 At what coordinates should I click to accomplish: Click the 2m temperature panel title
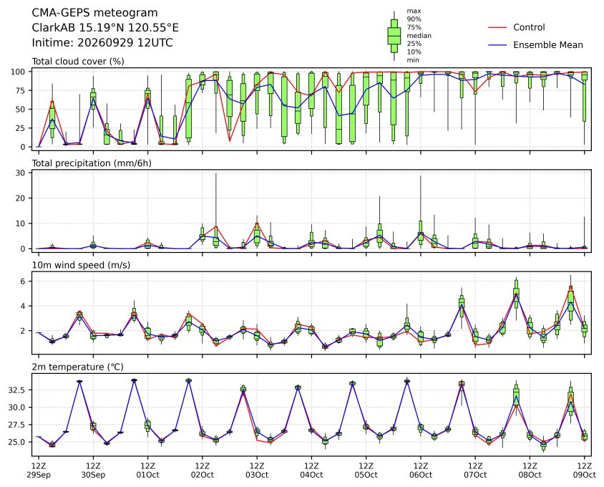77,367
